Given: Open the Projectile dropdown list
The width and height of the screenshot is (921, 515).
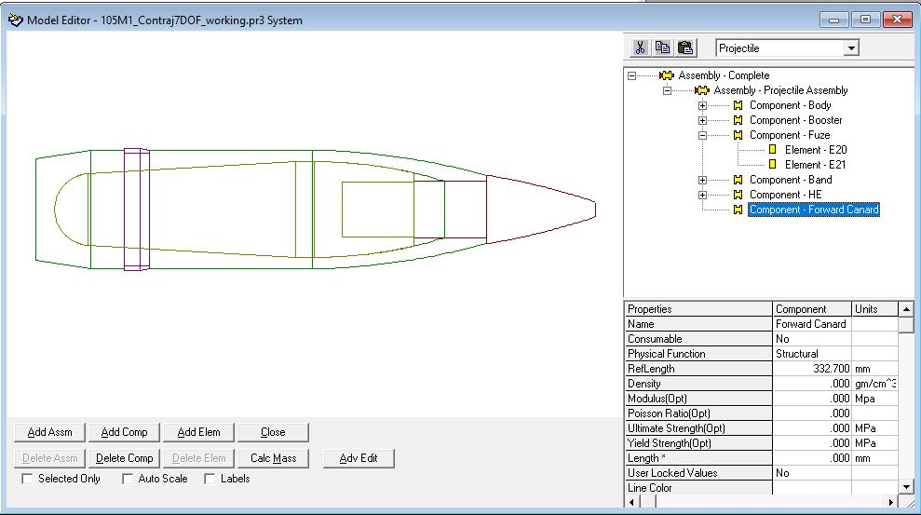Looking at the screenshot, I should pos(850,48).
